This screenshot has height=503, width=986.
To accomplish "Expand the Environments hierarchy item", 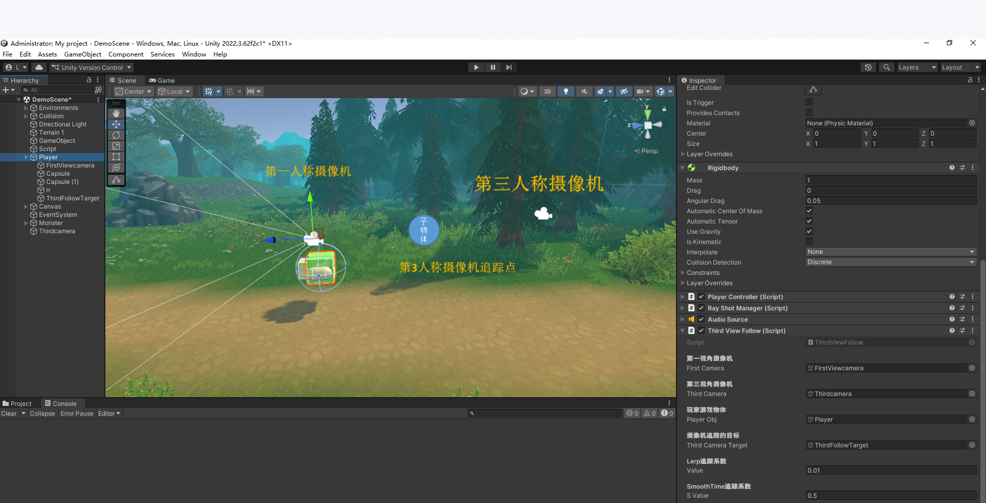I will (26, 108).
